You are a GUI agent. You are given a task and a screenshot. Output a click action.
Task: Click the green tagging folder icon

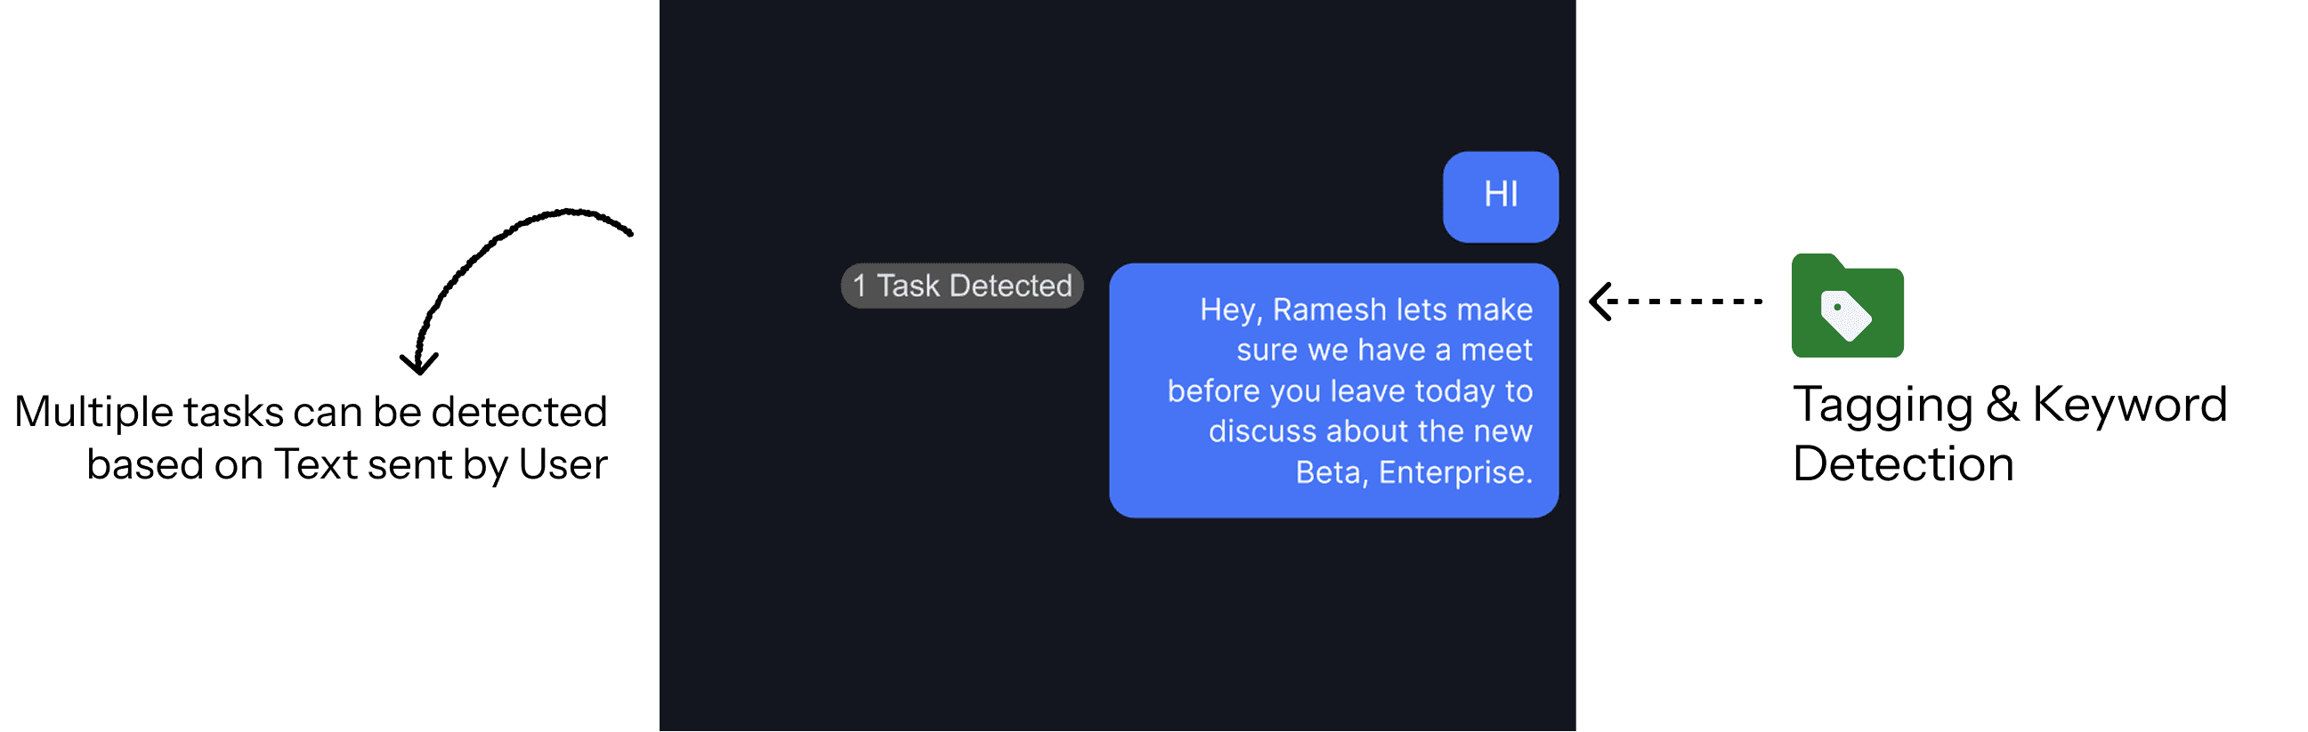pos(1848,305)
